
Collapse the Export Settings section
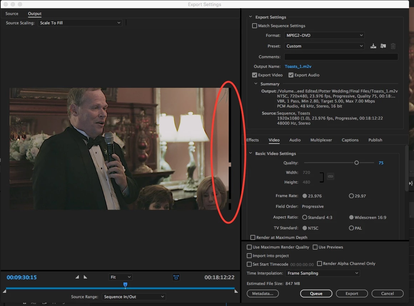[x=250, y=17]
